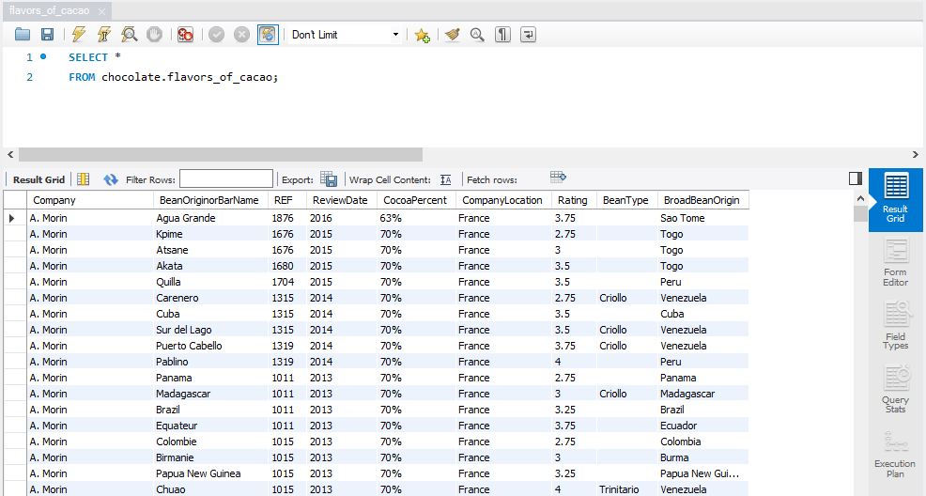Save the script with the floppy disk icon
The image size is (926, 496).
coord(47,35)
